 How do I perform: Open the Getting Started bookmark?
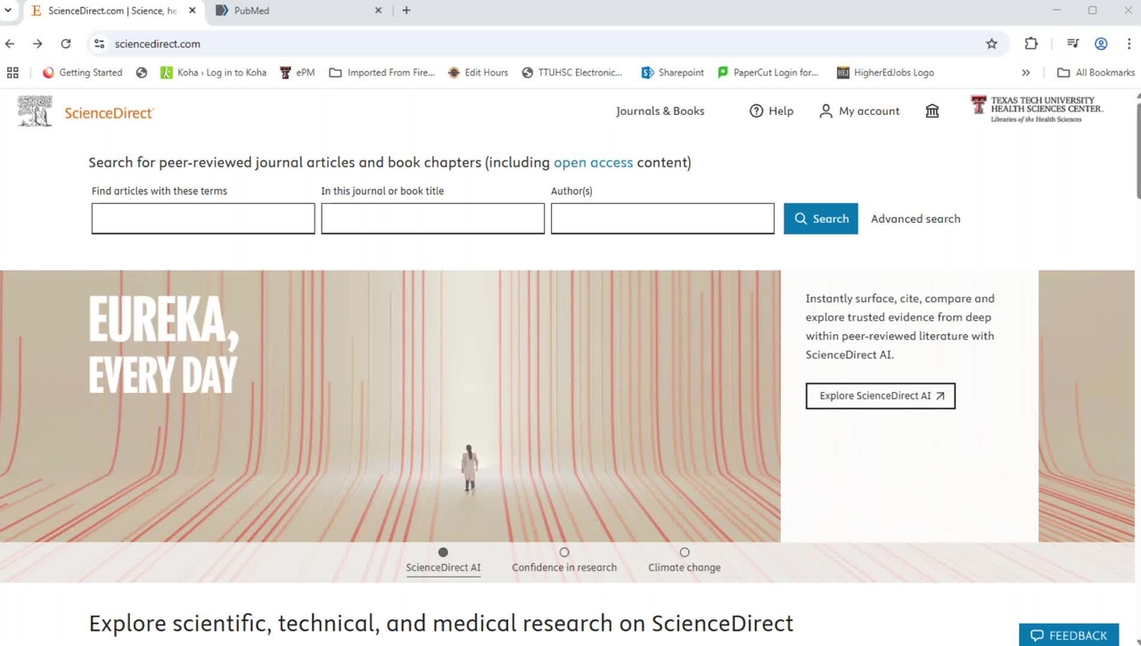[82, 72]
